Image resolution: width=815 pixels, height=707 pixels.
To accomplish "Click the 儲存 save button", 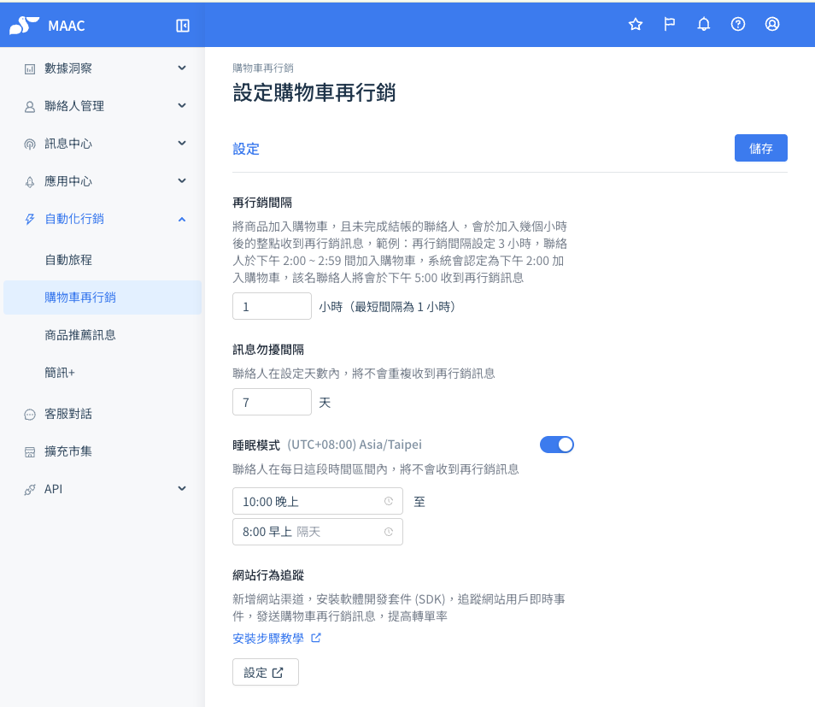I will [x=761, y=148].
